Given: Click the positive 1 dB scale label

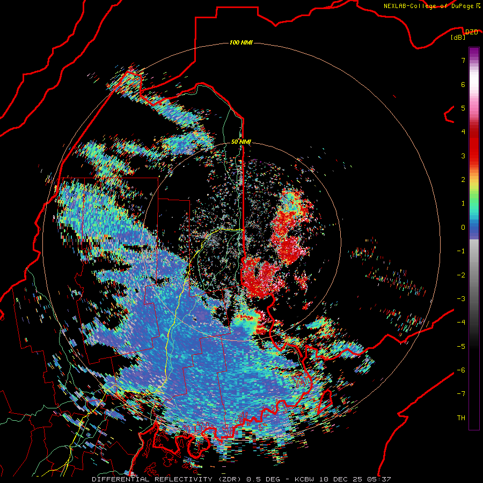Looking at the screenshot, I should click(x=463, y=203).
